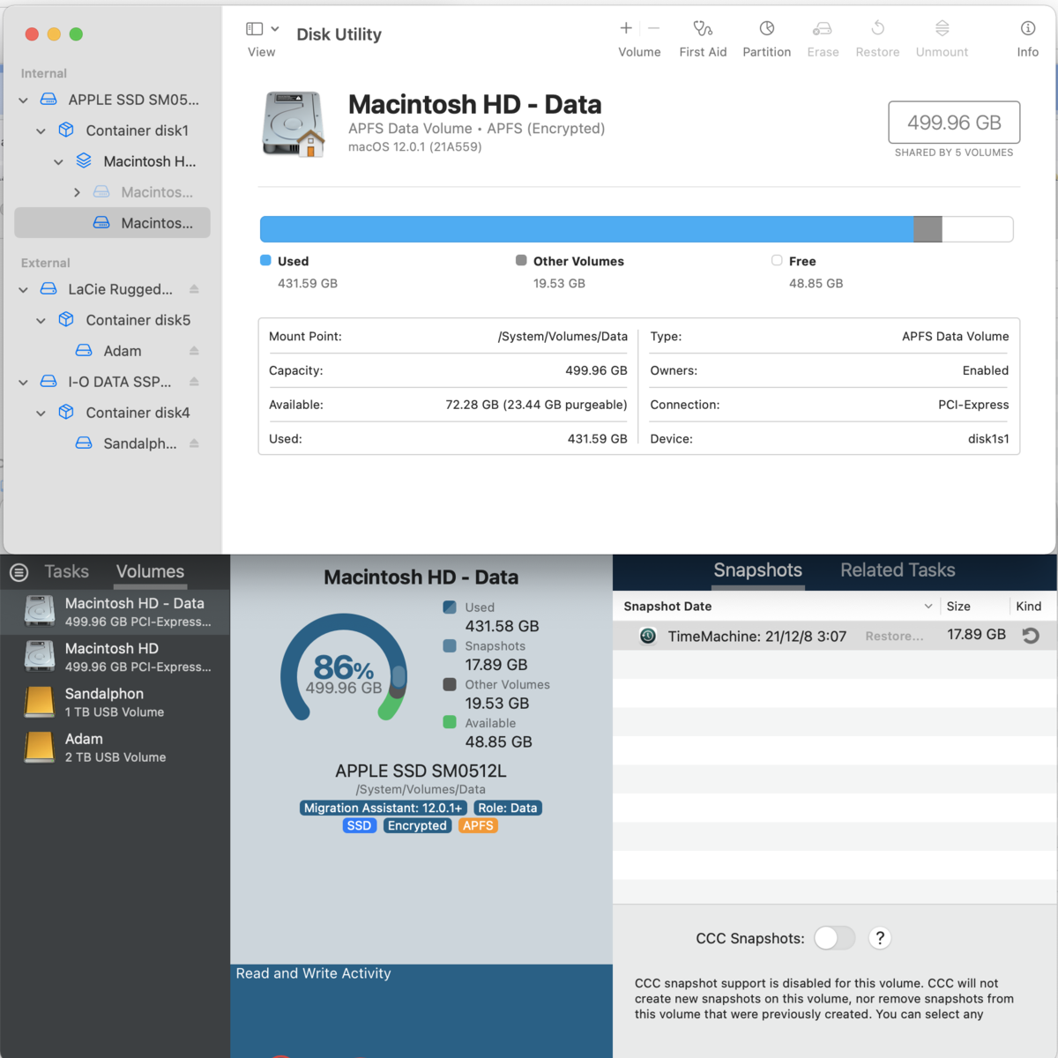The width and height of the screenshot is (1058, 1058).
Task: Click the add Volume plus icon
Action: tap(626, 28)
